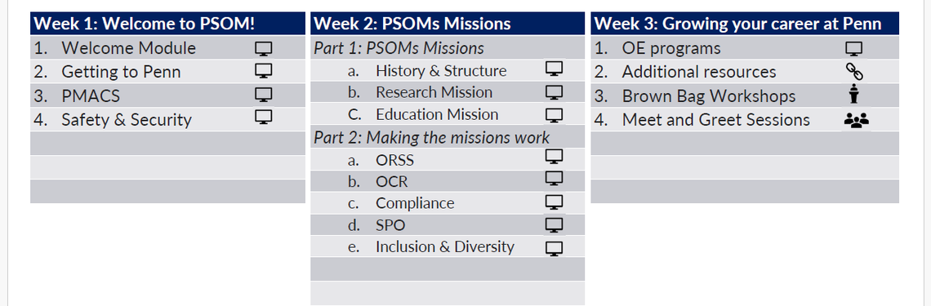Click the Week 3: Growing your career header
The image size is (931, 306).
tap(745, 24)
